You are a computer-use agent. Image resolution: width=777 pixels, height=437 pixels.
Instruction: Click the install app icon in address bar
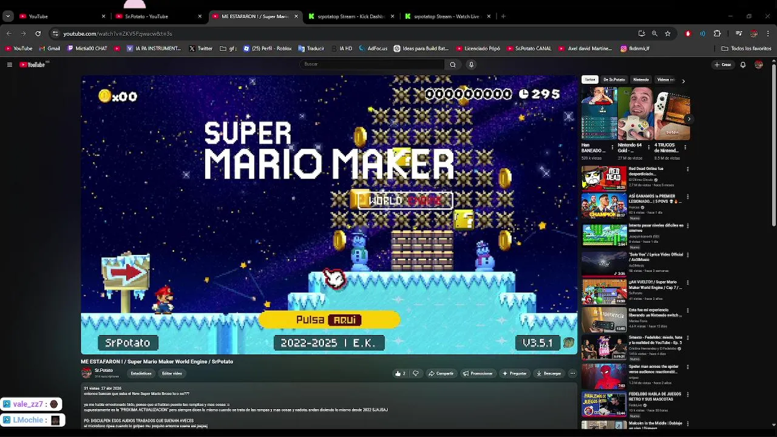click(x=642, y=33)
